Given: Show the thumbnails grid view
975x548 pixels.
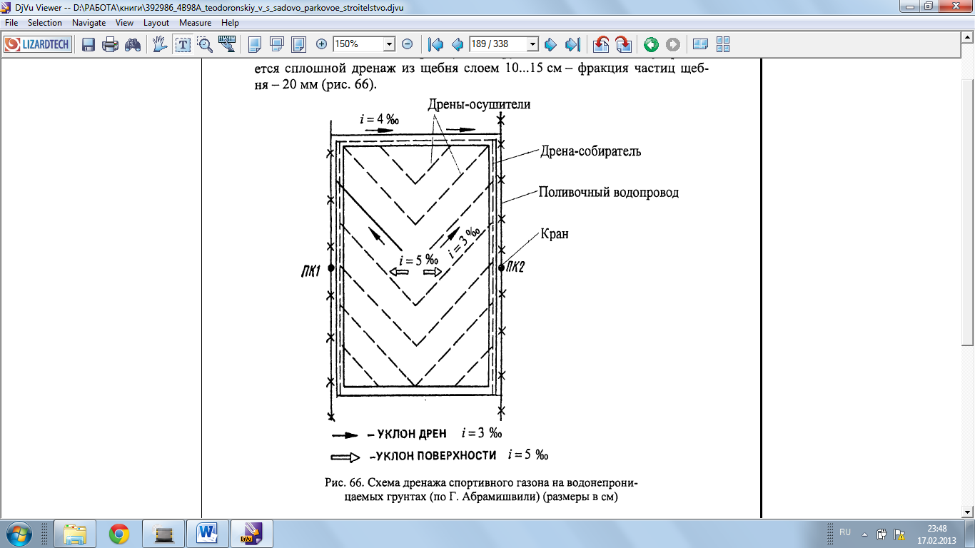Looking at the screenshot, I should [723, 44].
